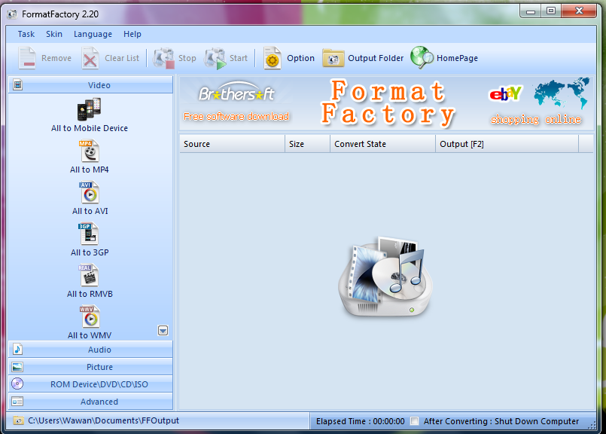Open the Language menu
606x434 pixels.
click(93, 34)
